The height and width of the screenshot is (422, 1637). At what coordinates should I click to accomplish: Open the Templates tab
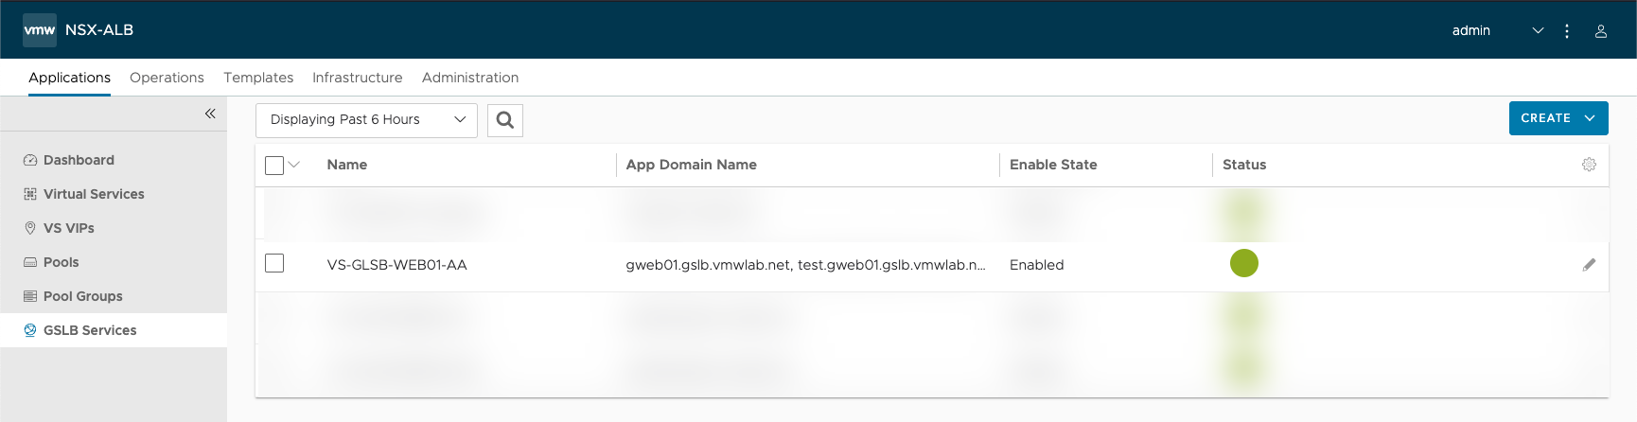[258, 78]
